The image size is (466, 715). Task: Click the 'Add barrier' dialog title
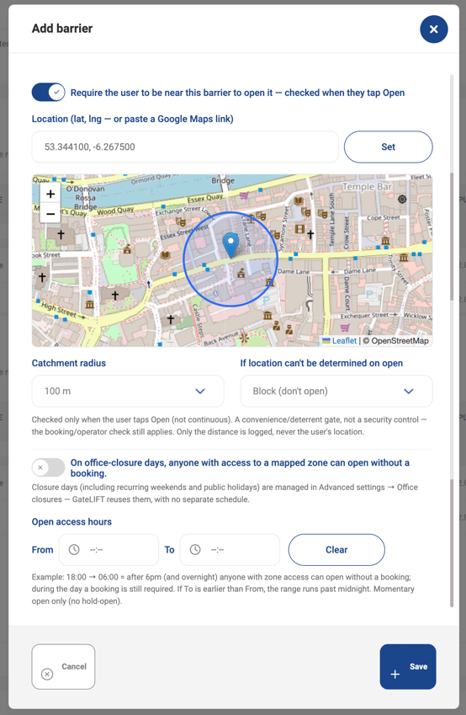pyautogui.click(x=62, y=29)
